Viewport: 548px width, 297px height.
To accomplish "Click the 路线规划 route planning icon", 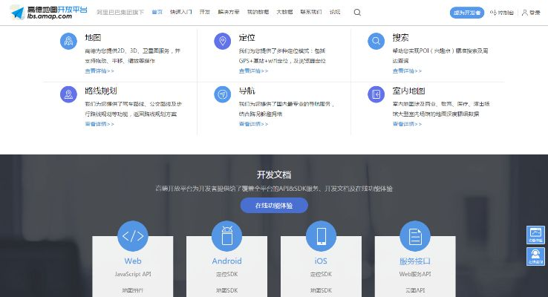I will (68, 94).
